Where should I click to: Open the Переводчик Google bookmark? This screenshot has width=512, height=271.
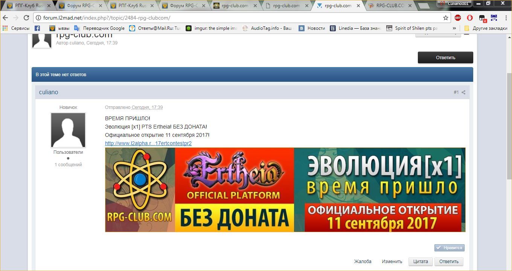99,28
